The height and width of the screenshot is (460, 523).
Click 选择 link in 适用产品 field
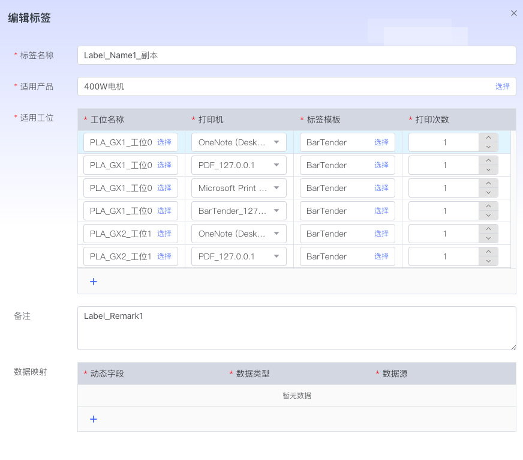(502, 86)
